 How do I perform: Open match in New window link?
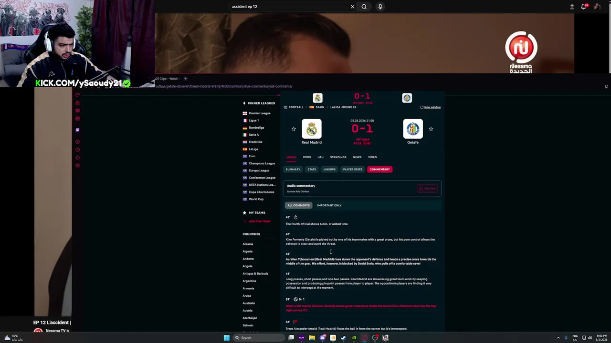(x=430, y=107)
